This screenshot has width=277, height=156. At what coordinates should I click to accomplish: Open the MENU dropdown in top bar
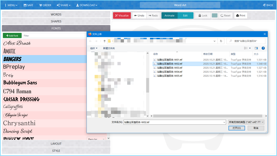pyautogui.click(x=11, y=5)
